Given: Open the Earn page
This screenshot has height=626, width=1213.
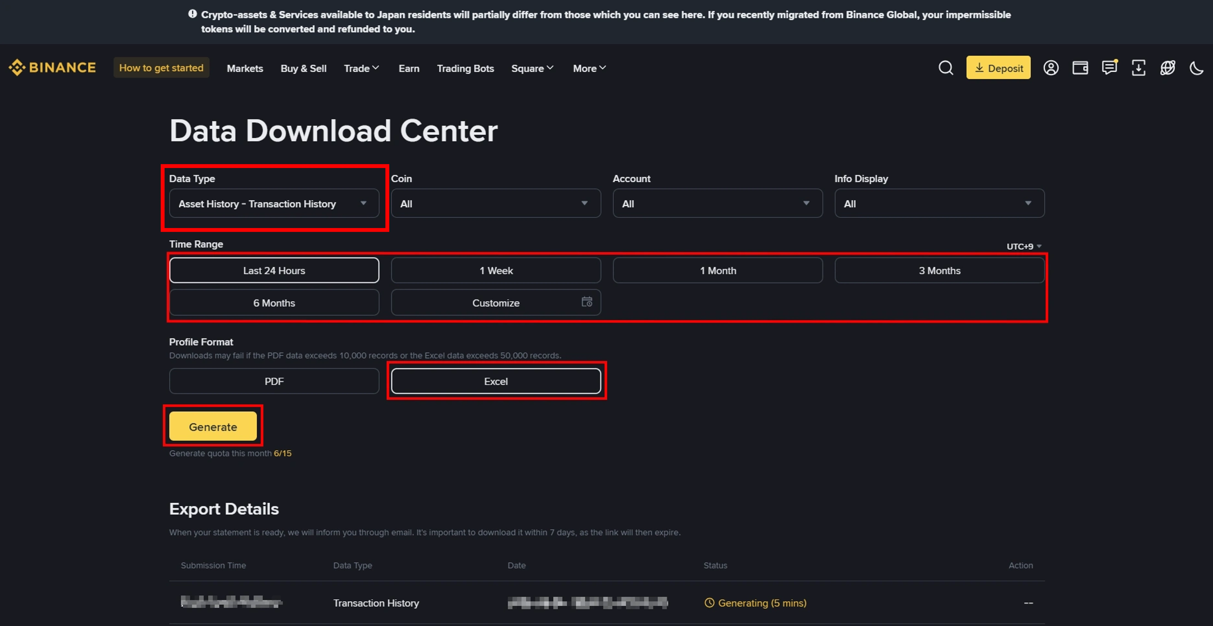Looking at the screenshot, I should tap(409, 68).
